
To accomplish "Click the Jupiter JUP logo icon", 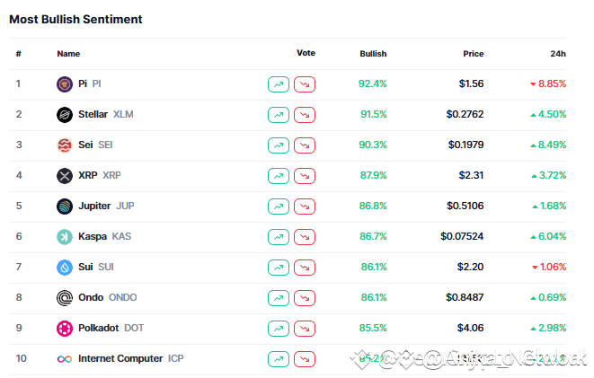I will [x=64, y=207].
